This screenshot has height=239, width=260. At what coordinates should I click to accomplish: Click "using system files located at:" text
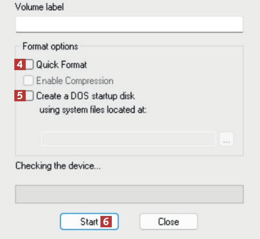tap(93, 110)
